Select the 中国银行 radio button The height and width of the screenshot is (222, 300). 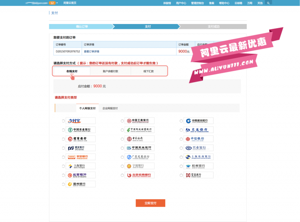pyautogui.click(x=122, y=139)
